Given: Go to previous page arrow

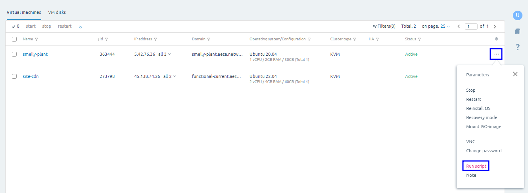Looking at the screenshot, I should tap(459, 26).
